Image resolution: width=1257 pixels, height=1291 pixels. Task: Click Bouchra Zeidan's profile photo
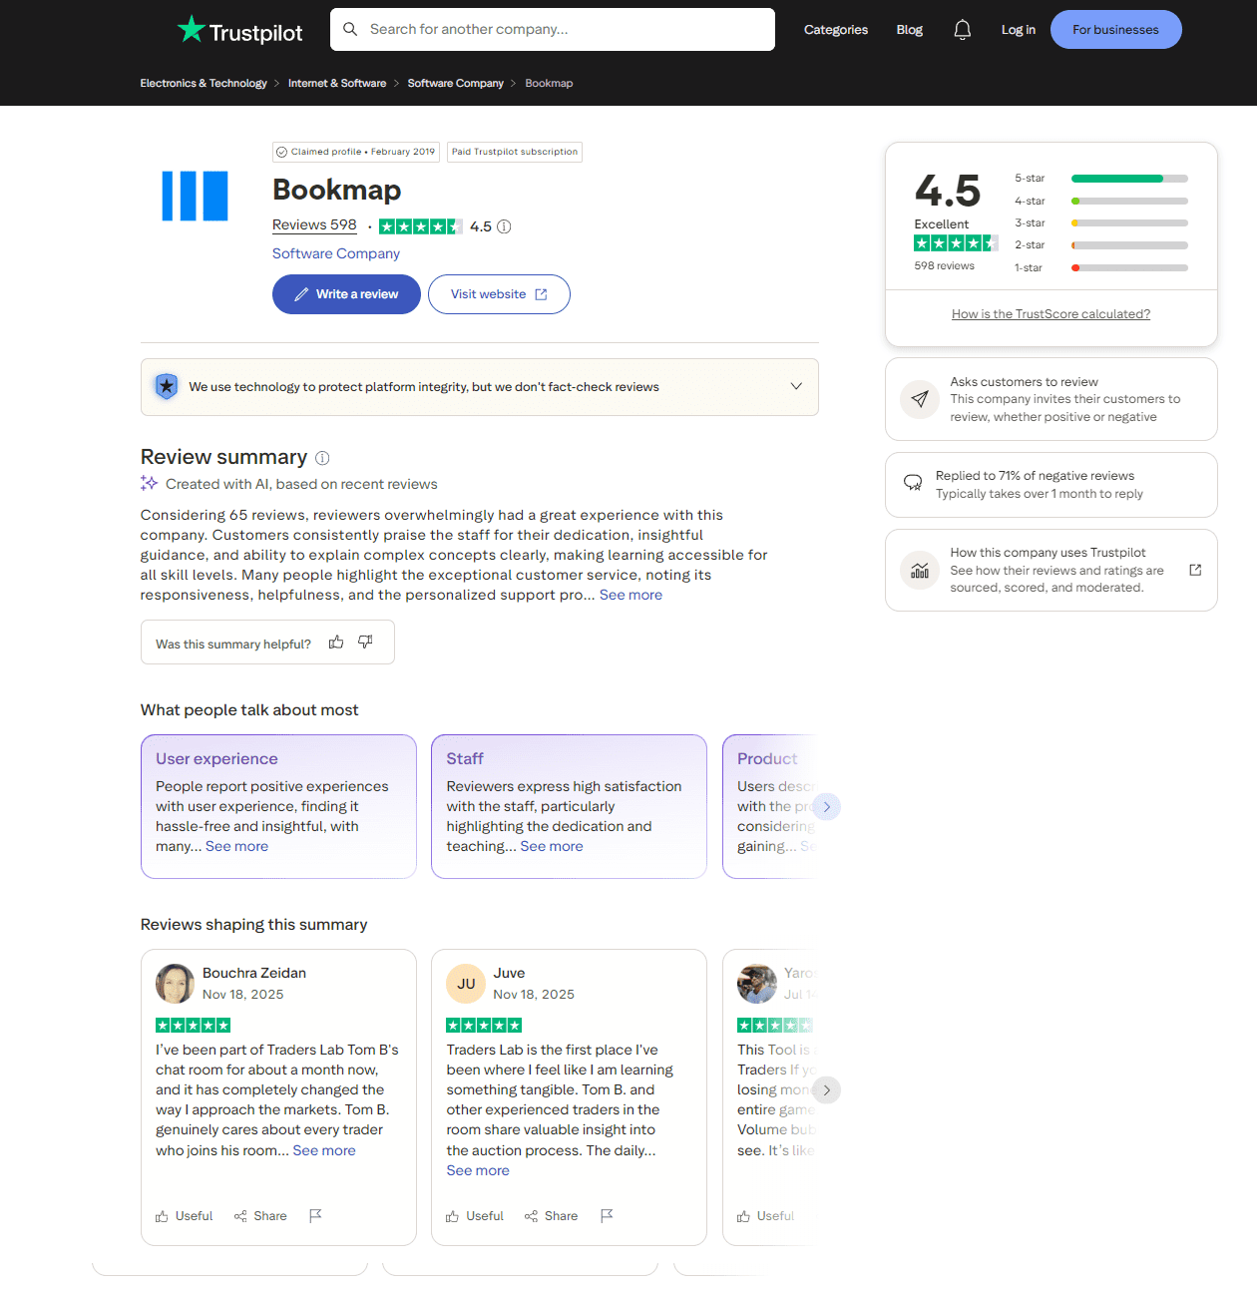coord(175,984)
